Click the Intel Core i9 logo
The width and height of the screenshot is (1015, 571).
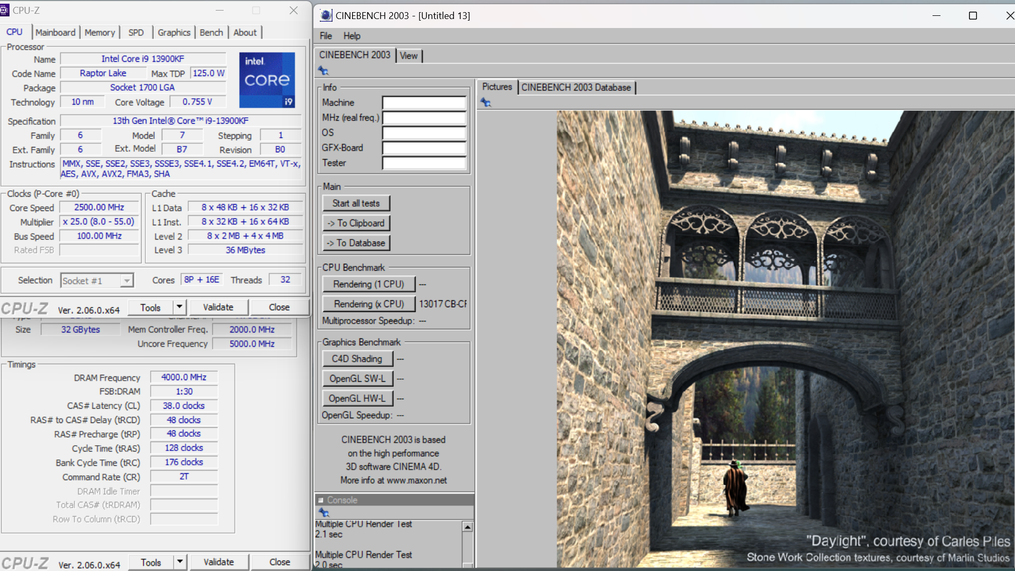(x=267, y=80)
